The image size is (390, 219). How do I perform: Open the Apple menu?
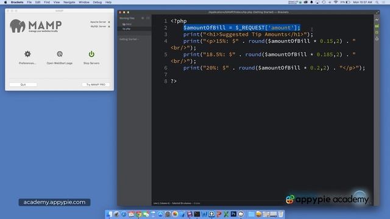(5, 2)
